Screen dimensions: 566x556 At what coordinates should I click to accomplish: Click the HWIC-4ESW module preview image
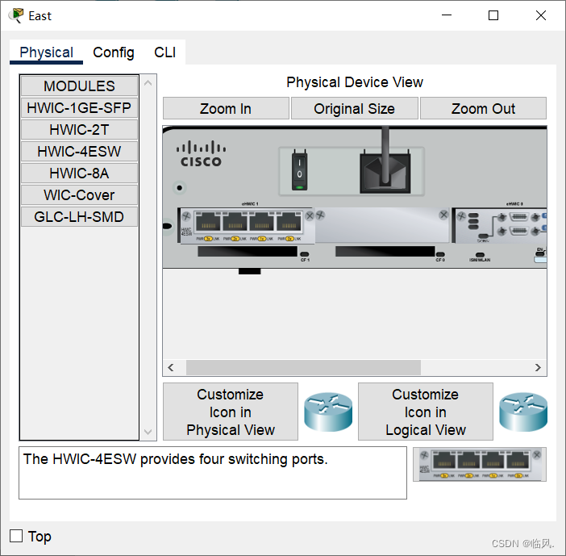(x=480, y=465)
